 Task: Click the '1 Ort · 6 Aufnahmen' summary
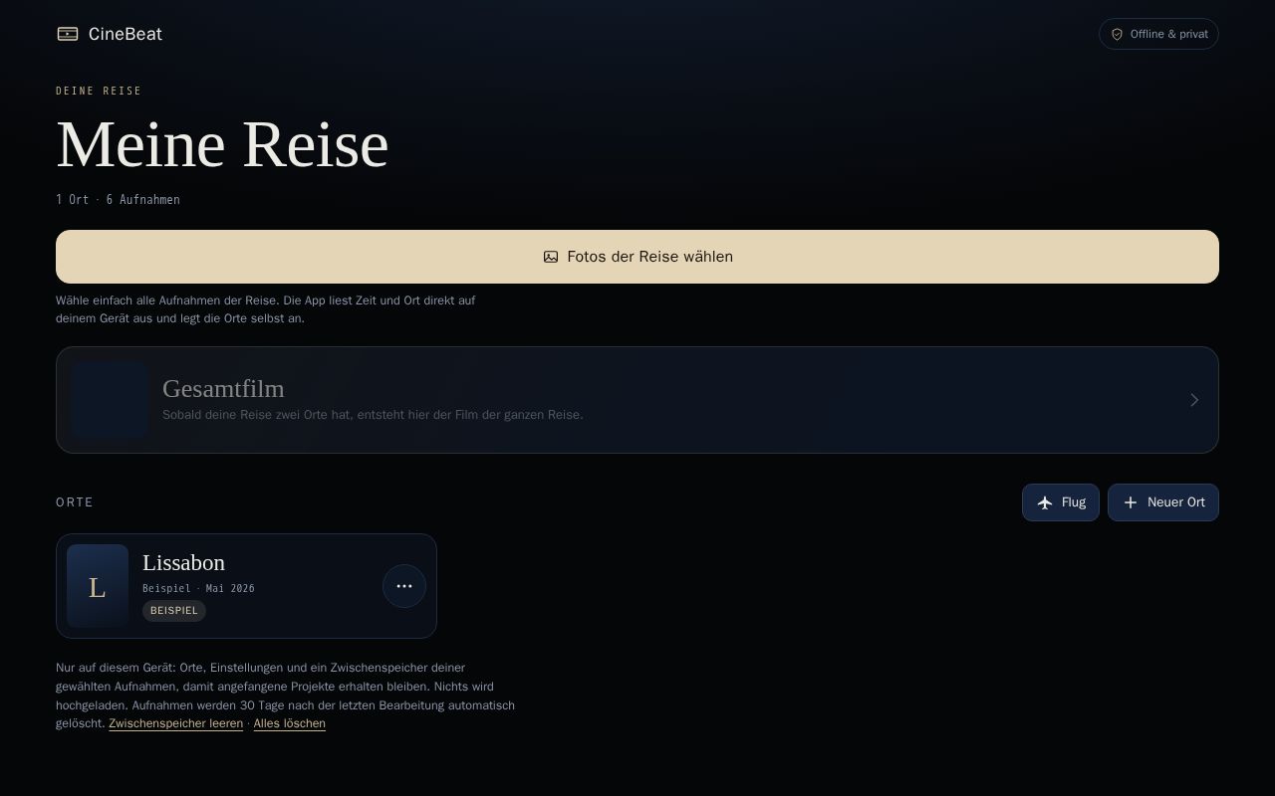pyautogui.click(x=118, y=200)
